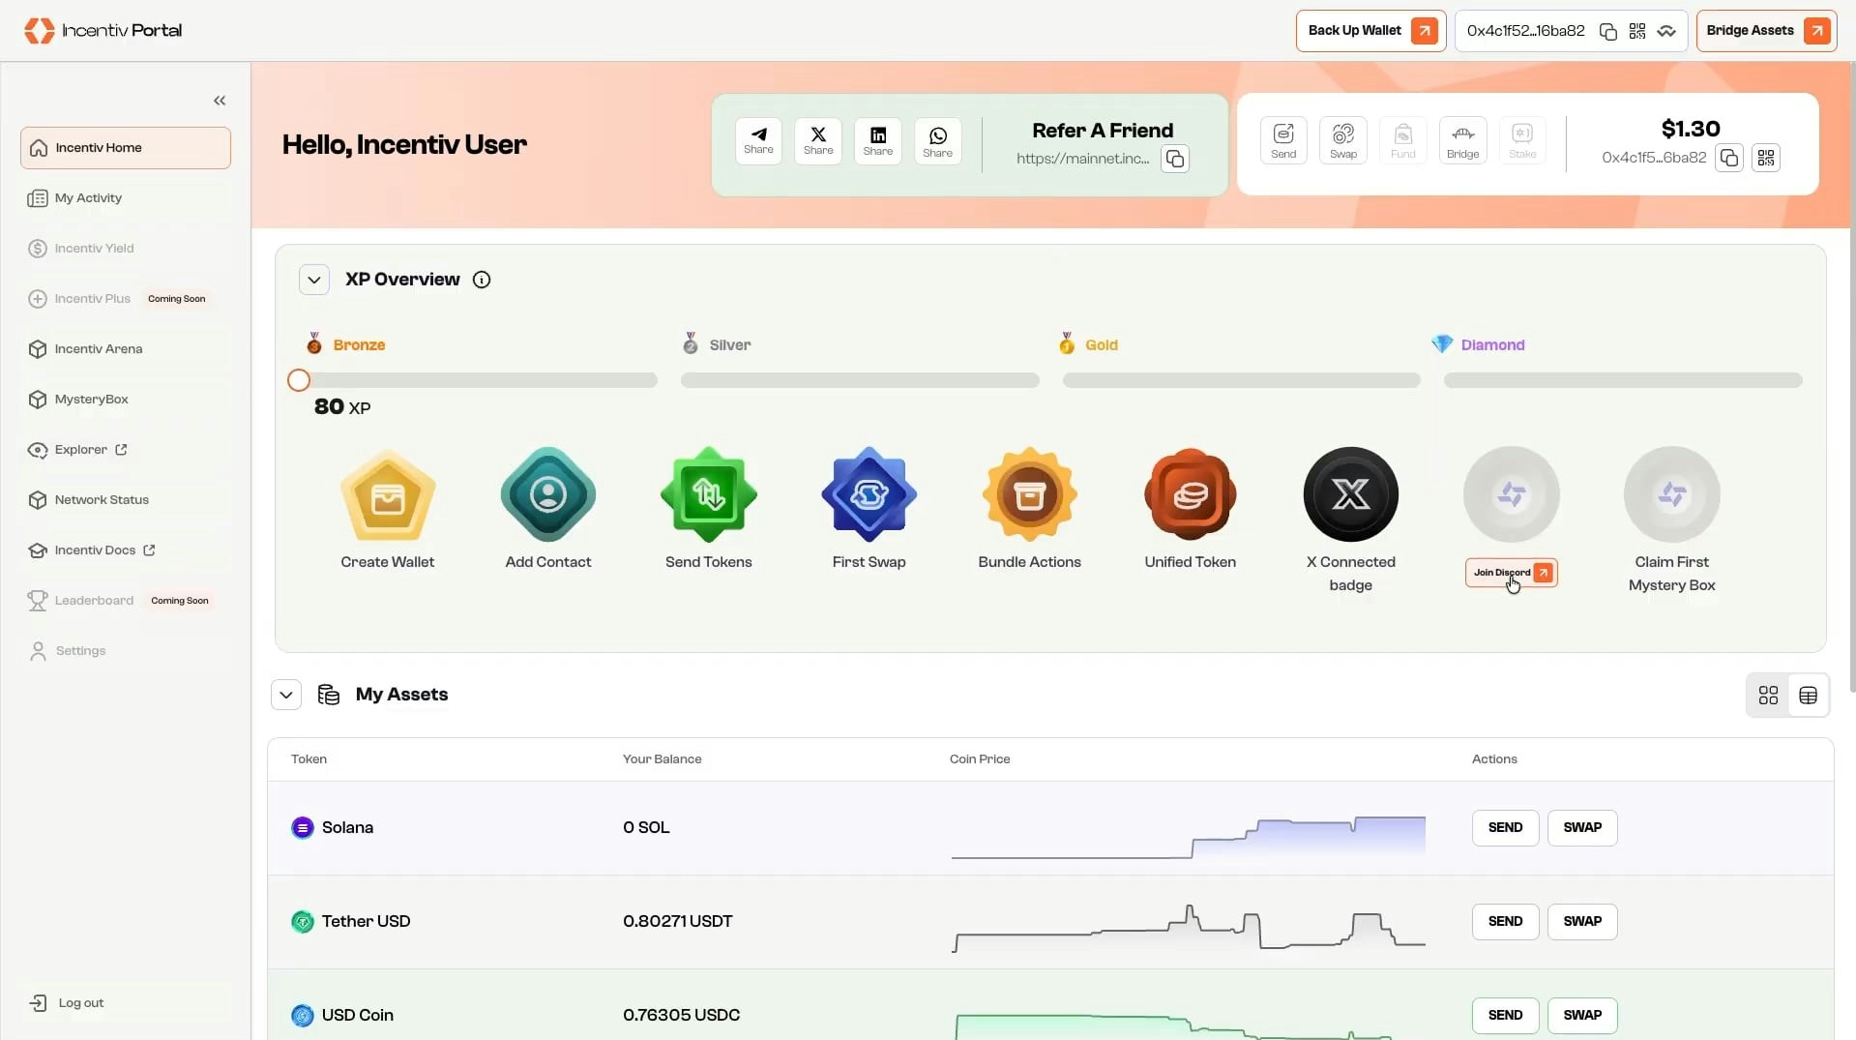The image size is (1856, 1040).
Task: Click SWAP for Tether USD
Action: tap(1582, 922)
